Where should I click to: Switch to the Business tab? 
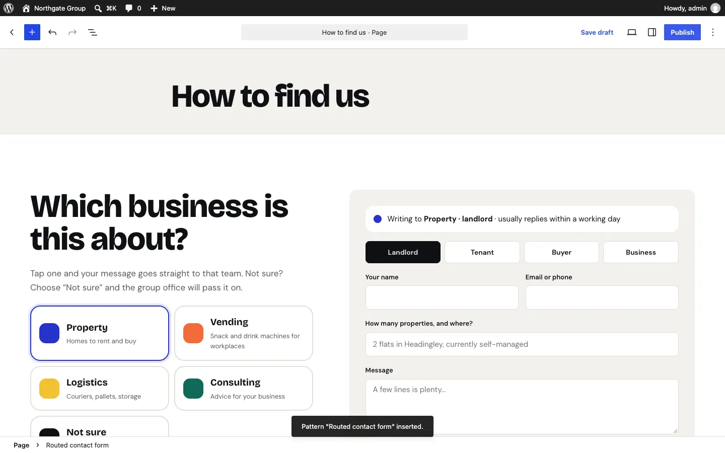pos(641,252)
